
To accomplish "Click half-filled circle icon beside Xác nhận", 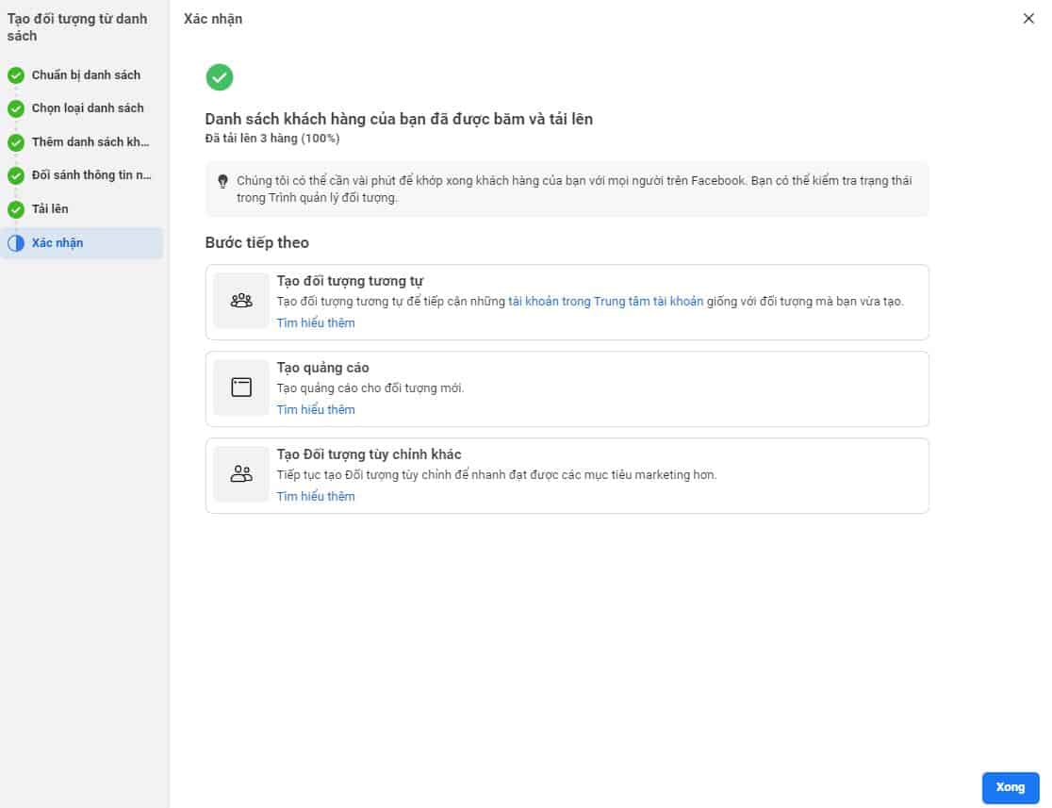I will click(16, 243).
